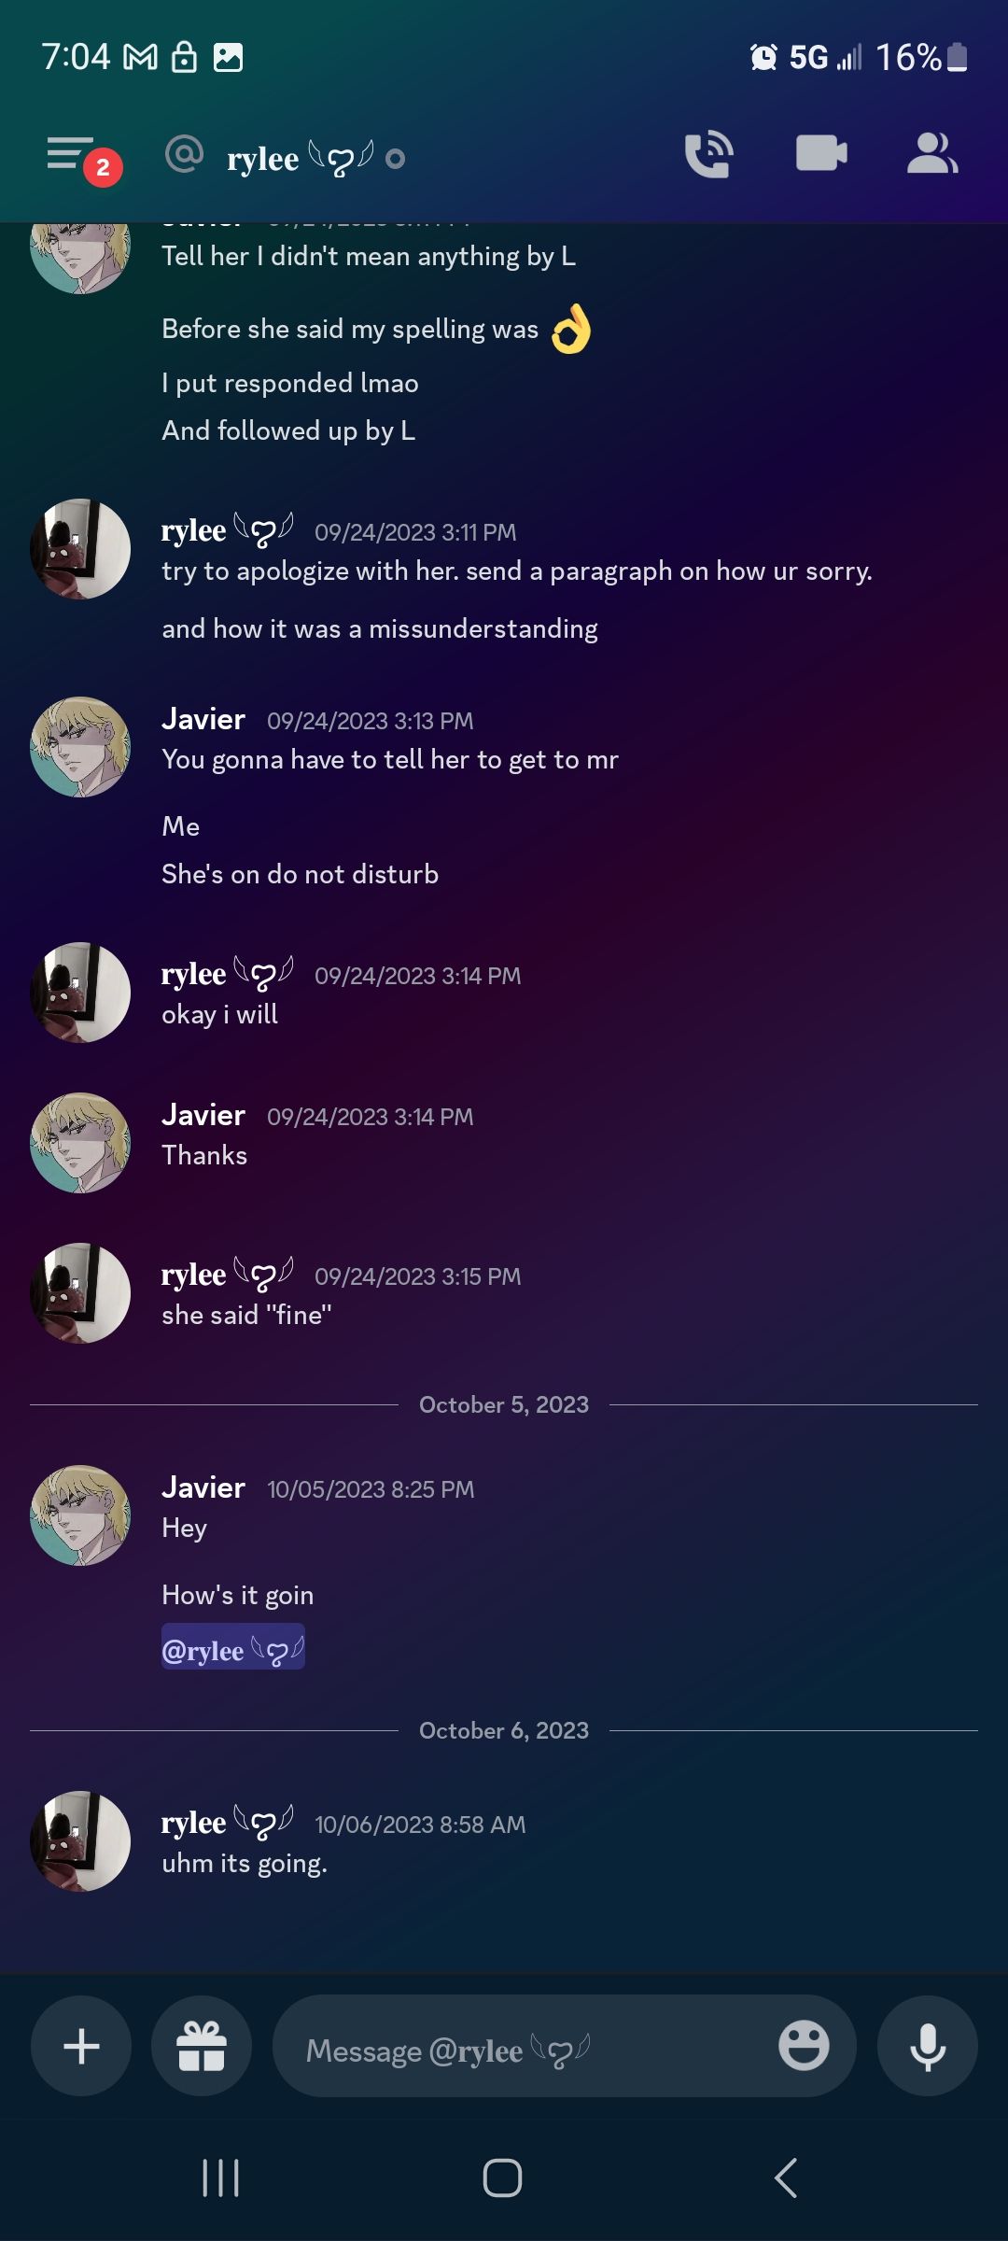Viewport: 1008px width, 2241px height.
Task: Tap the @rylee mention in Javier's message
Action: coord(233,1650)
